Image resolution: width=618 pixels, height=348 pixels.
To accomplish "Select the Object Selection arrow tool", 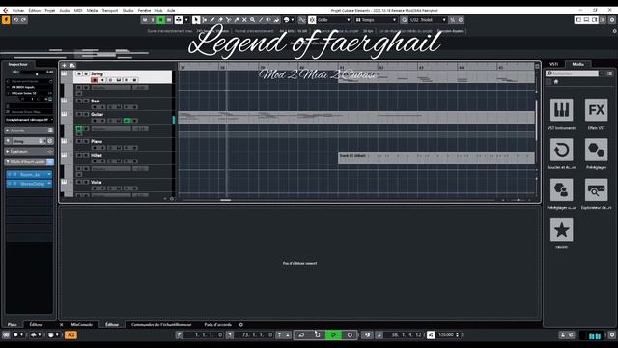I will click(x=196, y=19).
